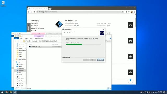Open the Windows Start menu
Screen dimensions: 167x94
(x=2, y=92)
